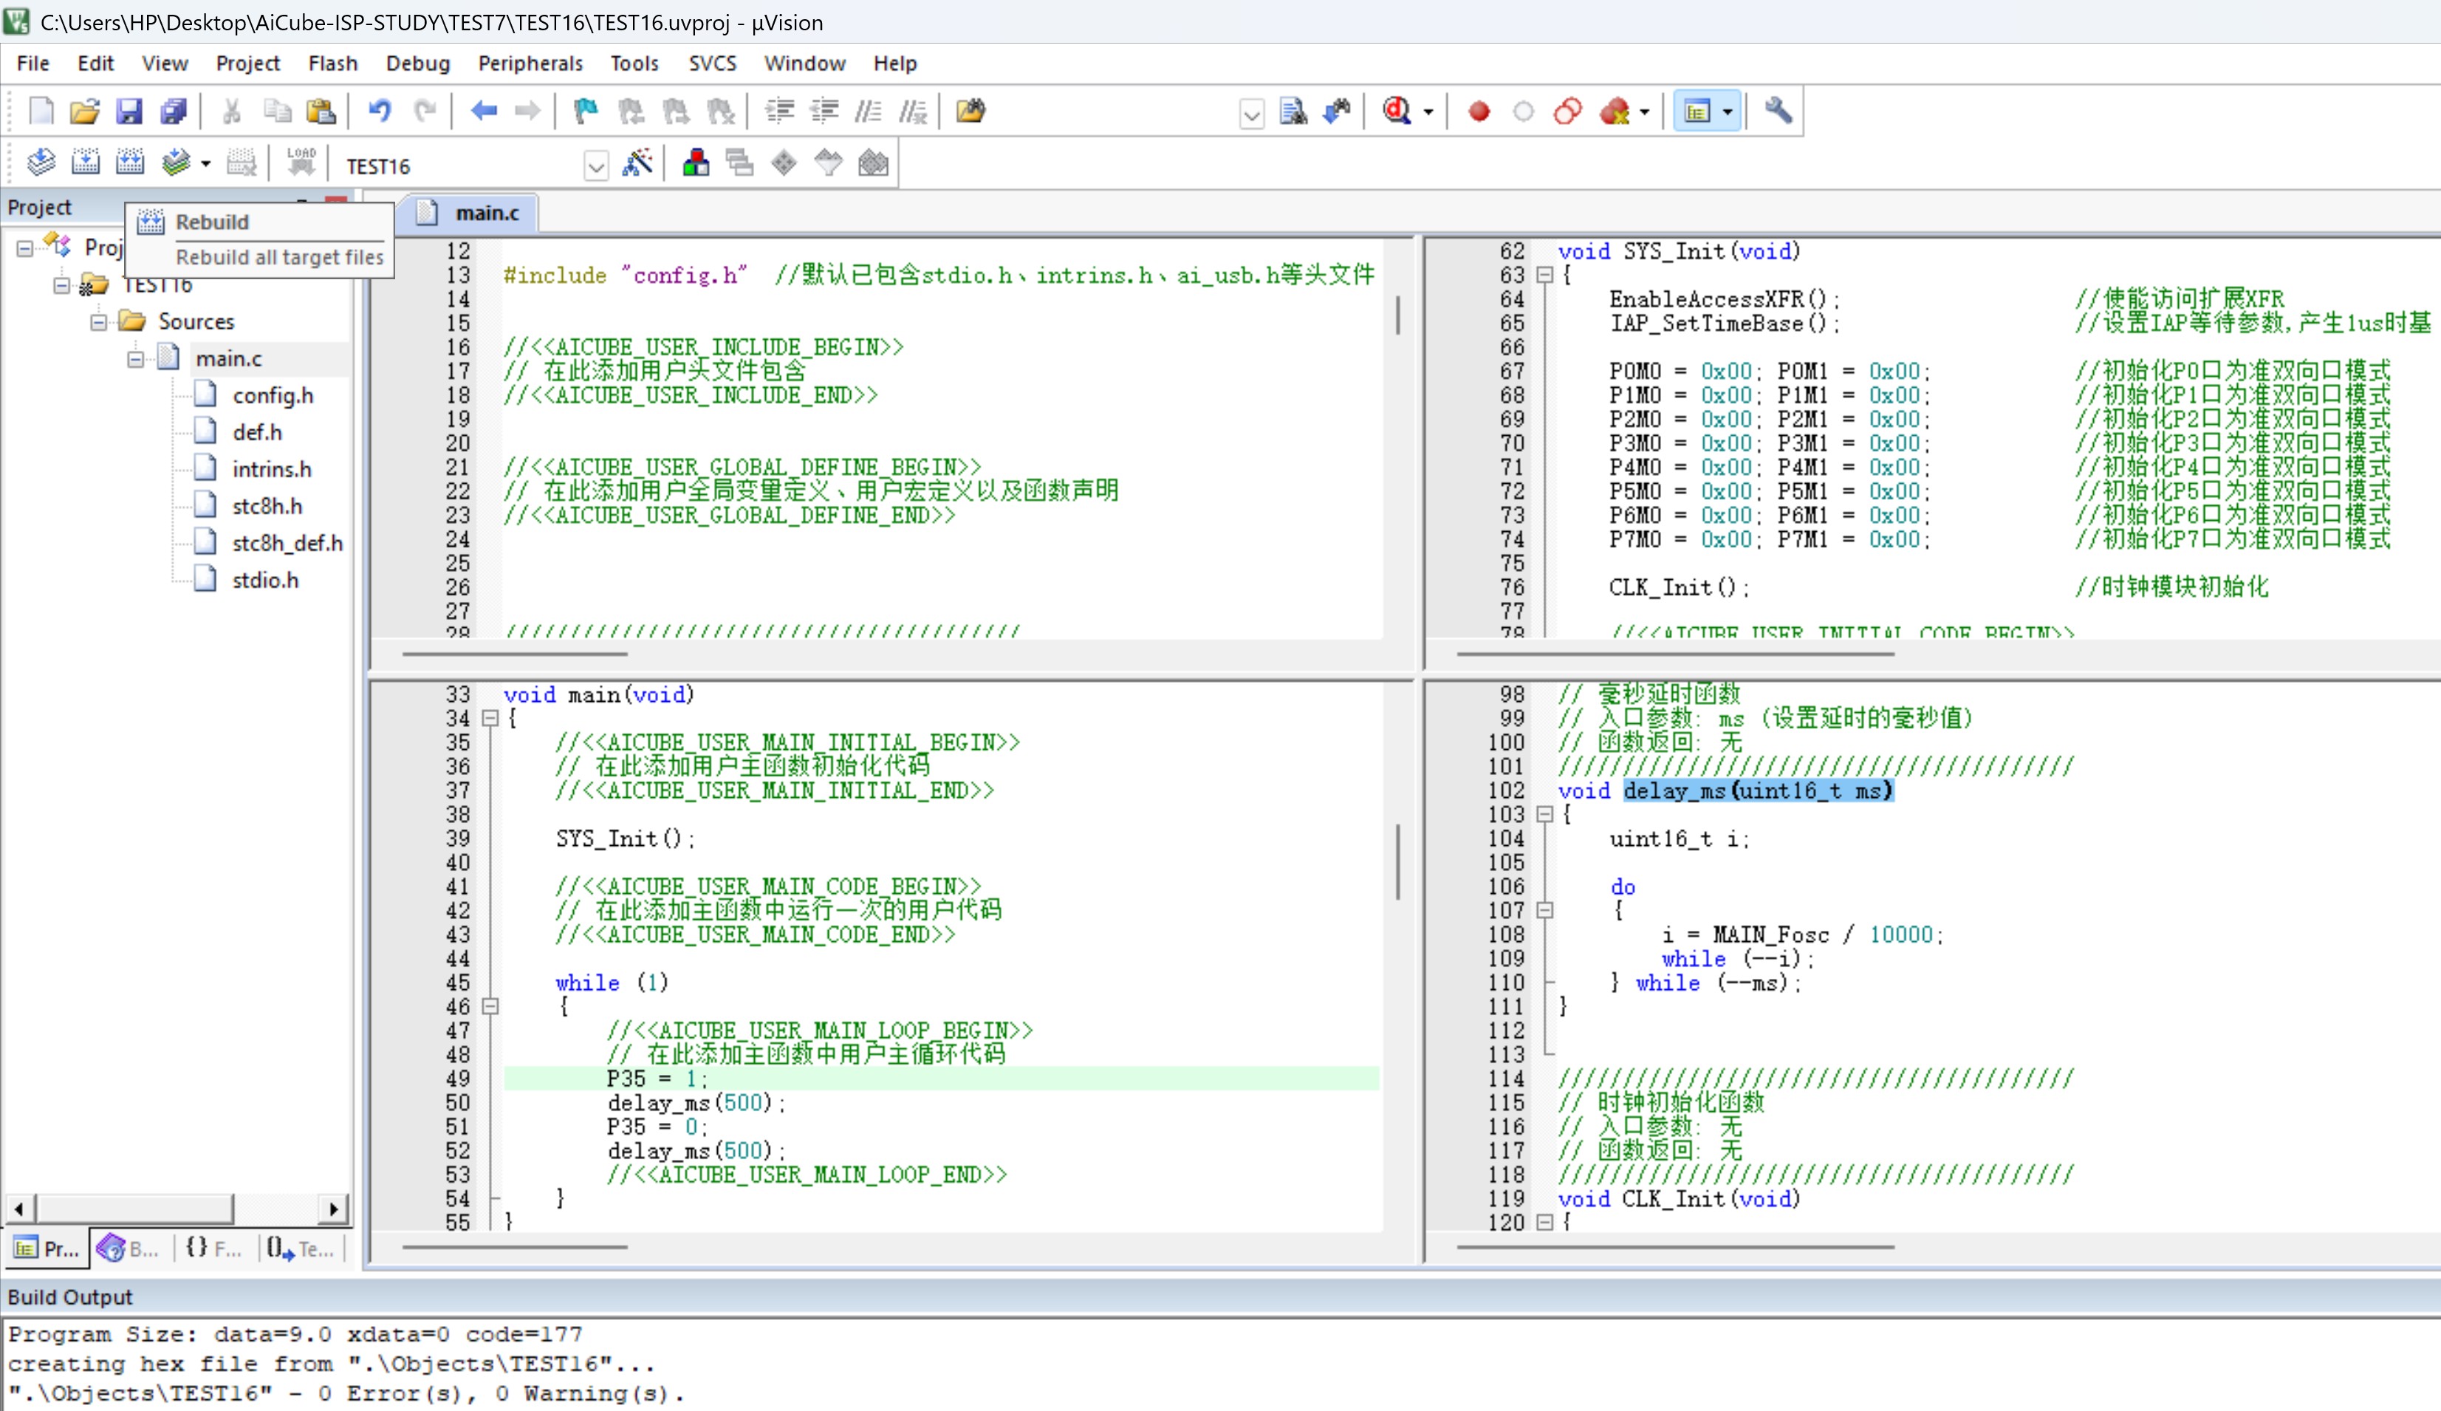
Task: Open the File menu
Action: click(33, 63)
